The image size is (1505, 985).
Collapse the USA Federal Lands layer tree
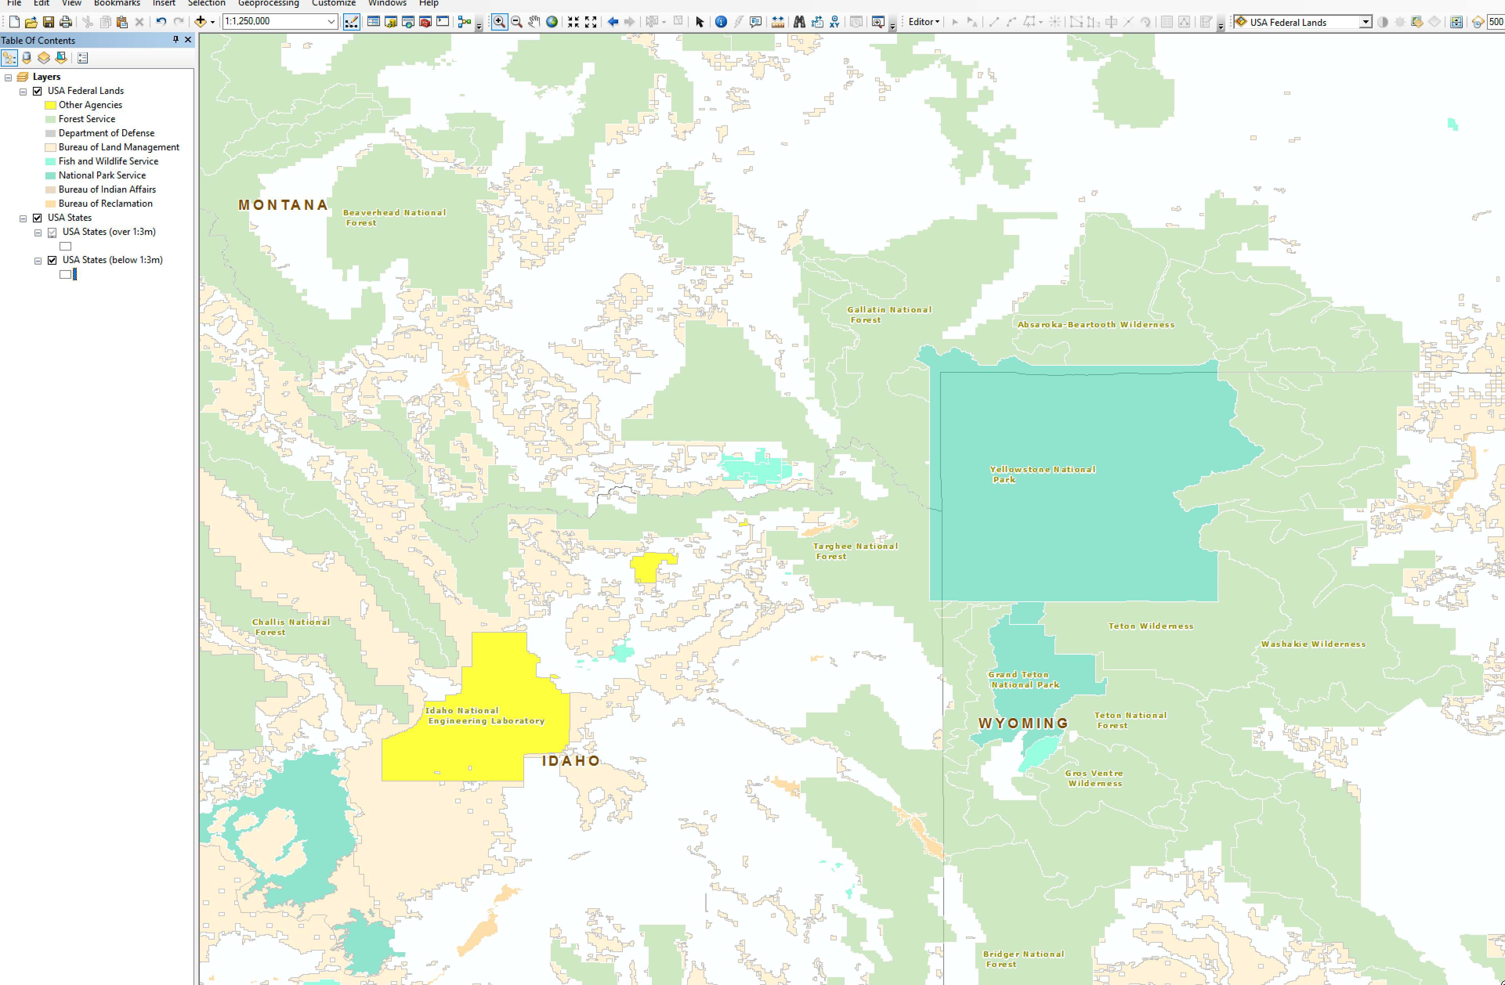point(24,92)
